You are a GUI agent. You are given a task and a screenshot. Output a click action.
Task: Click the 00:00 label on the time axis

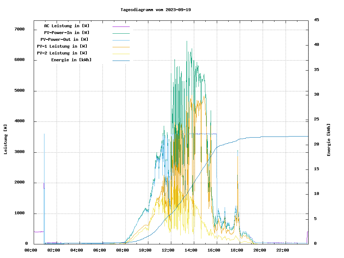coord(30,250)
